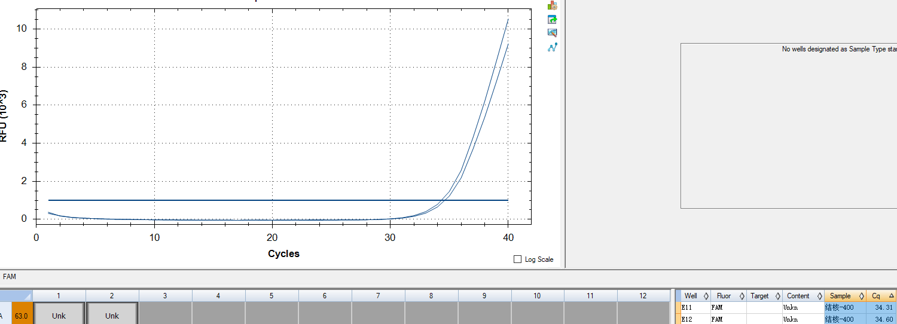The height and width of the screenshot is (324, 897).
Task: Open the Sample column filter diamond
Action: pyautogui.click(x=861, y=296)
